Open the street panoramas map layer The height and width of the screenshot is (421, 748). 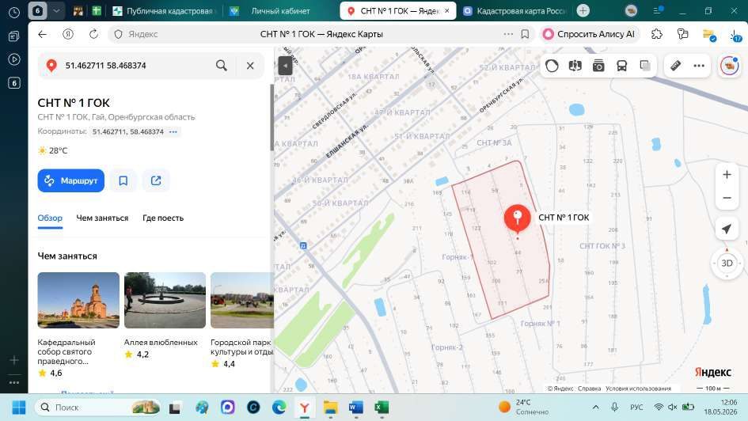point(575,66)
